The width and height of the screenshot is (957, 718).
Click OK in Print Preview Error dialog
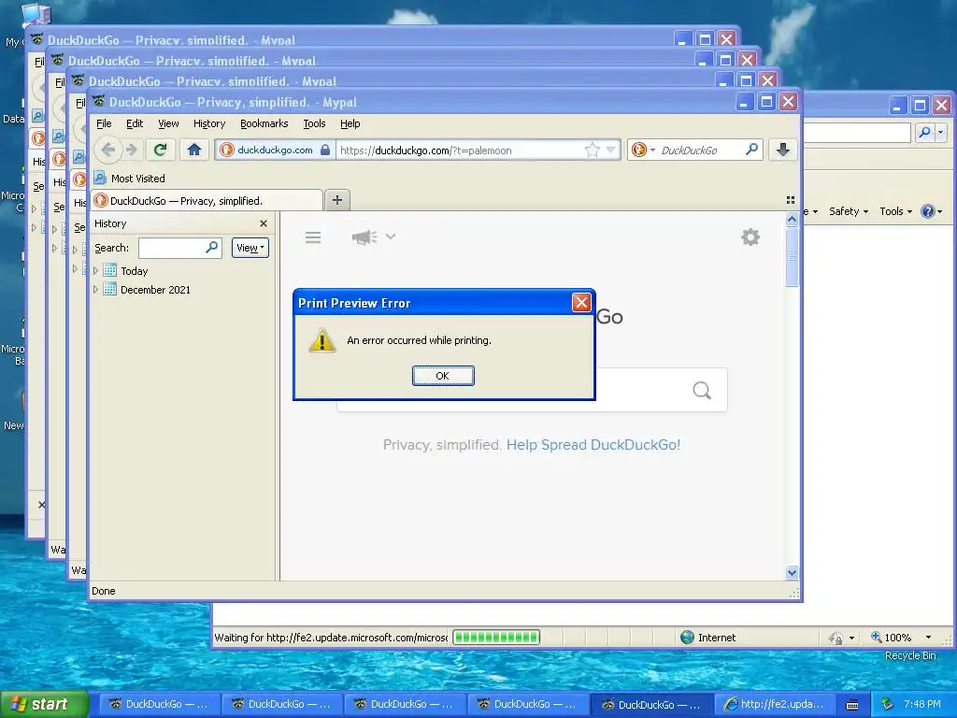pyautogui.click(x=443, y=376)
